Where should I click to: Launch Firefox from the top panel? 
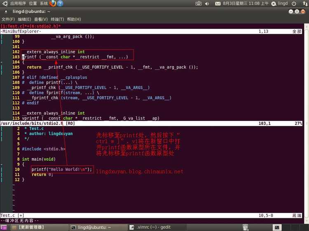click(53, 3)
